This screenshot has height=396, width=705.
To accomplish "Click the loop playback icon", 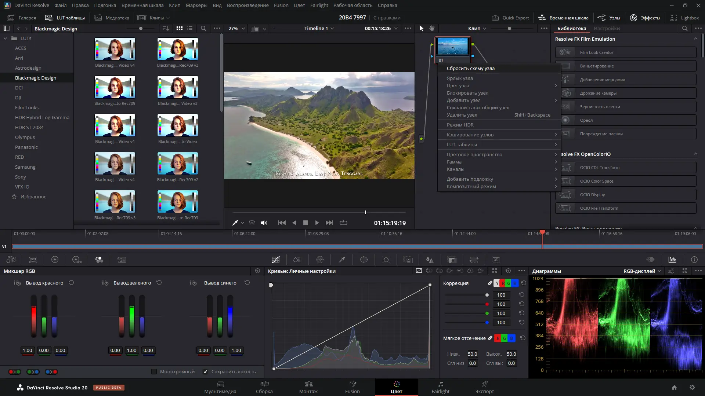I will 343,223.
